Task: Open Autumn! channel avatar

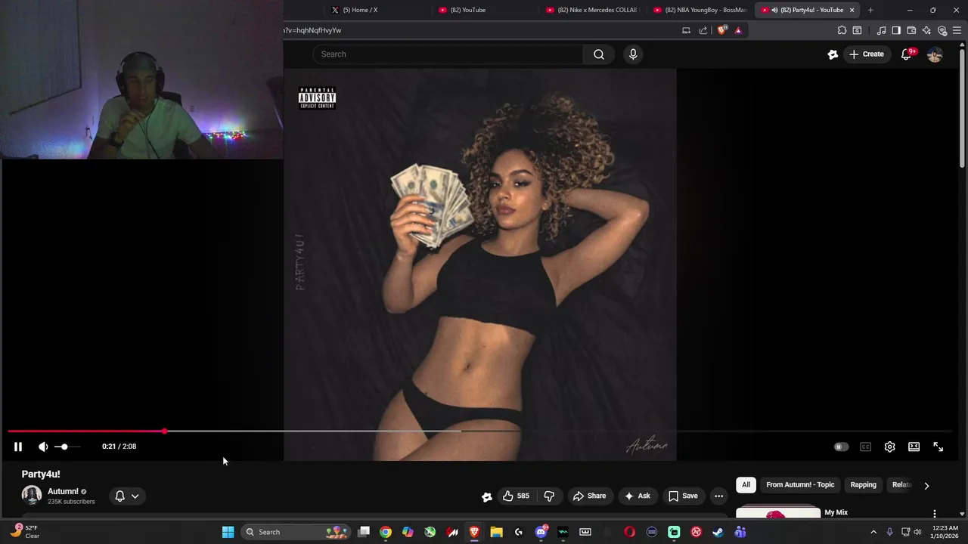Action: click(x=32, y=495)
